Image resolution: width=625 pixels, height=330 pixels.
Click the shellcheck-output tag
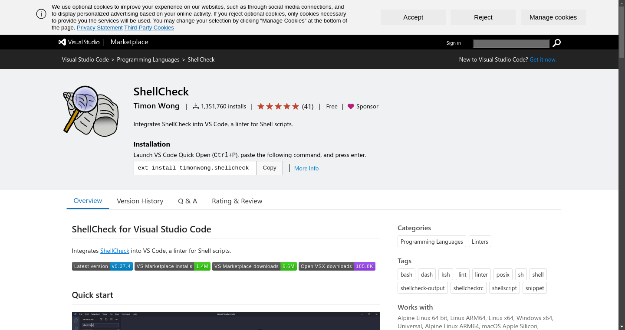[x=423, y=288]
